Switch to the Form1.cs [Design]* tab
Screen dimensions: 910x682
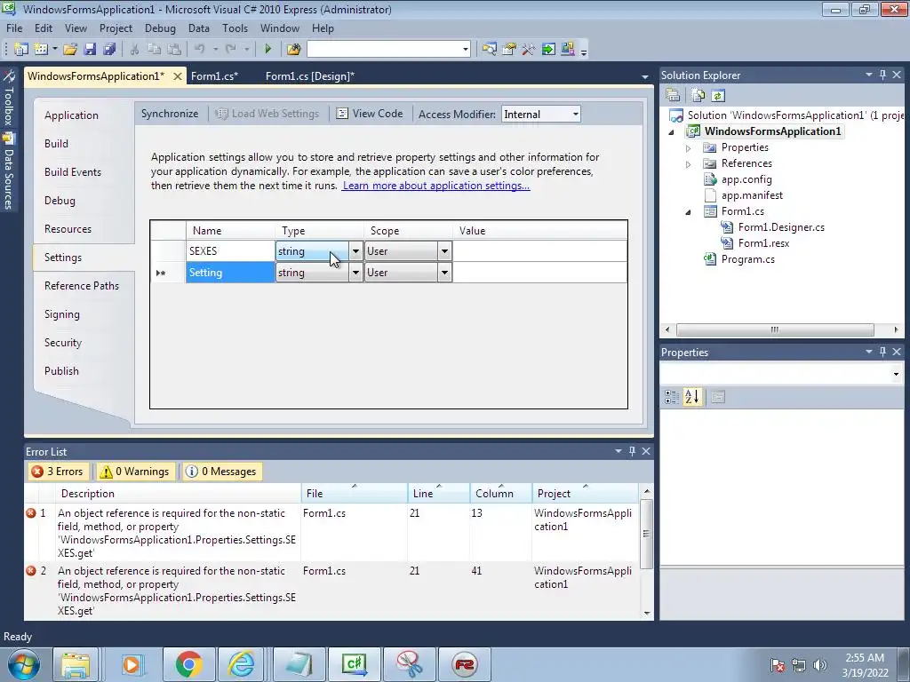pyautogui.click(x=310, y=76)
